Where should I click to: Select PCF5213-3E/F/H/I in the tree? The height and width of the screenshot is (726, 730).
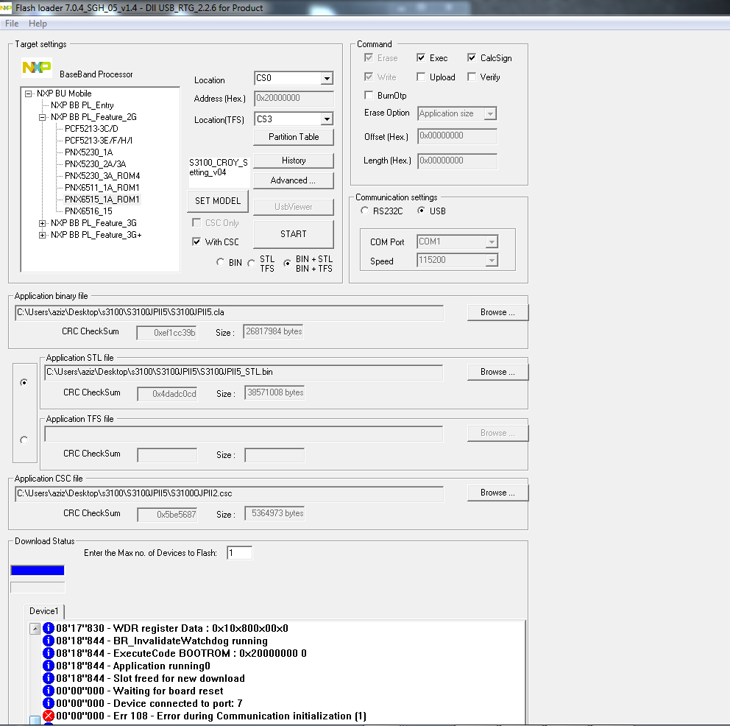click(98, 141)
